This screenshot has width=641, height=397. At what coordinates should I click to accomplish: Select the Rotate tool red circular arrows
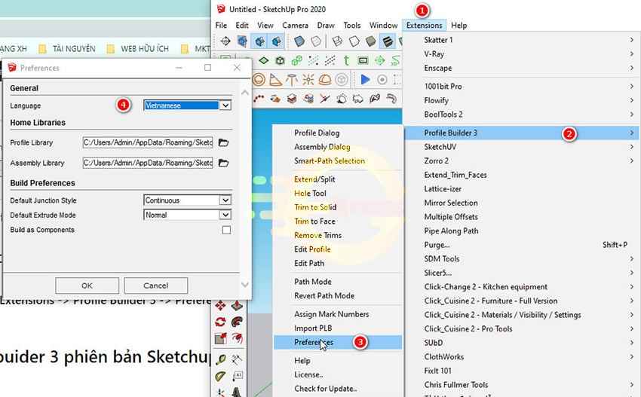(x=220, y=322)
